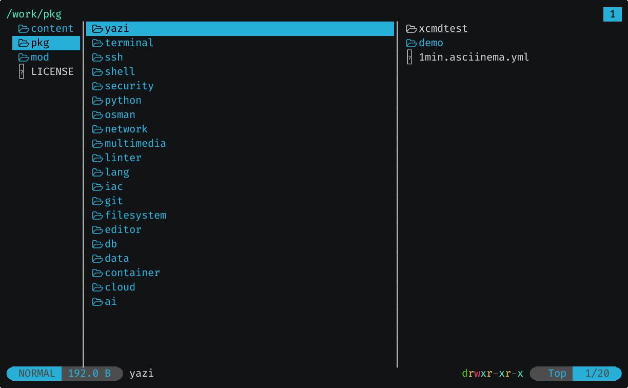This screenshot has height=388, width=628.
Task: Click the file icon next to LICENSE
Action: [22, 72]
